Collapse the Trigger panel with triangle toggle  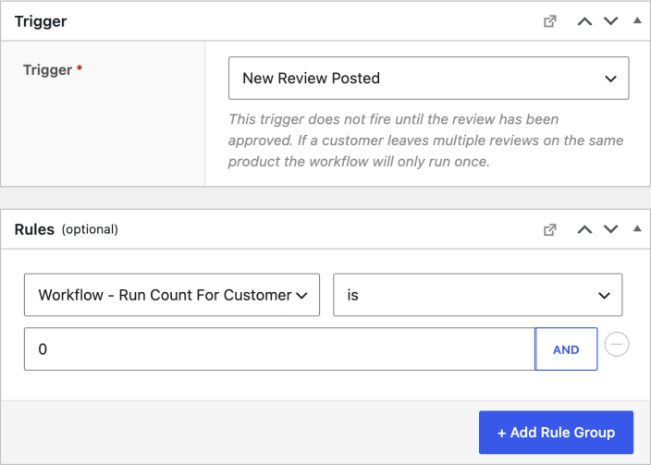tap(637, 20)
